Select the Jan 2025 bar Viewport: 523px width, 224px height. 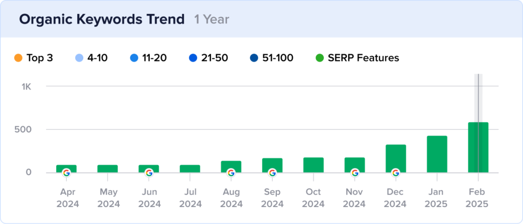click(437, 154)
